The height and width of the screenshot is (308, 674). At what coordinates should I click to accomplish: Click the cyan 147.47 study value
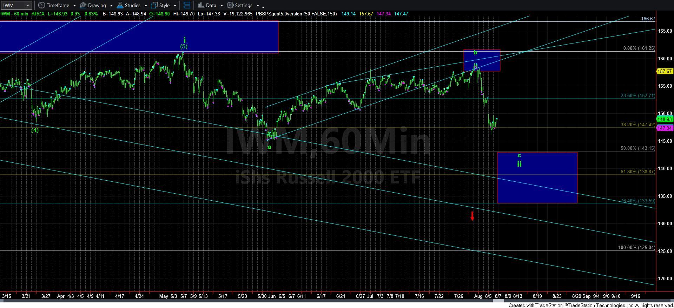click(401, 14)
